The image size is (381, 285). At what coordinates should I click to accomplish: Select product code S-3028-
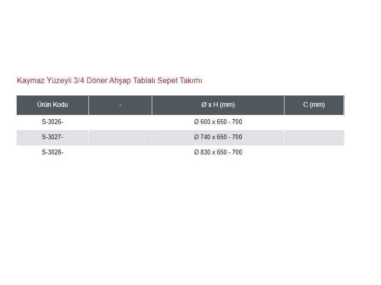[x=52, y=152]
